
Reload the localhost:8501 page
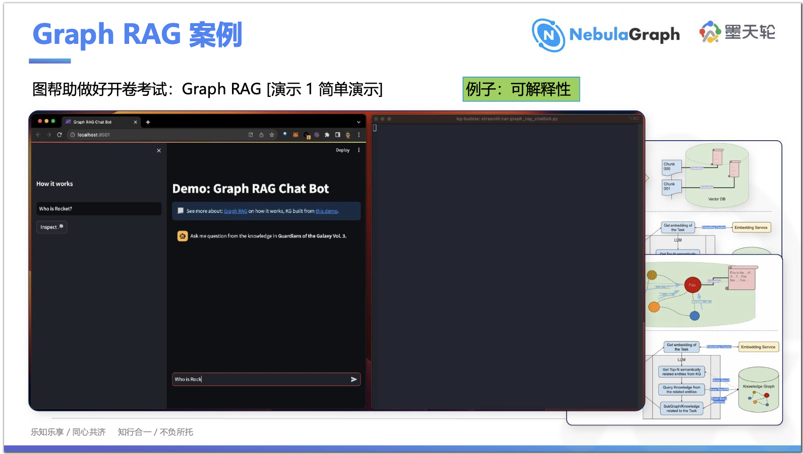pyautogui.click(x=60, y=135)
